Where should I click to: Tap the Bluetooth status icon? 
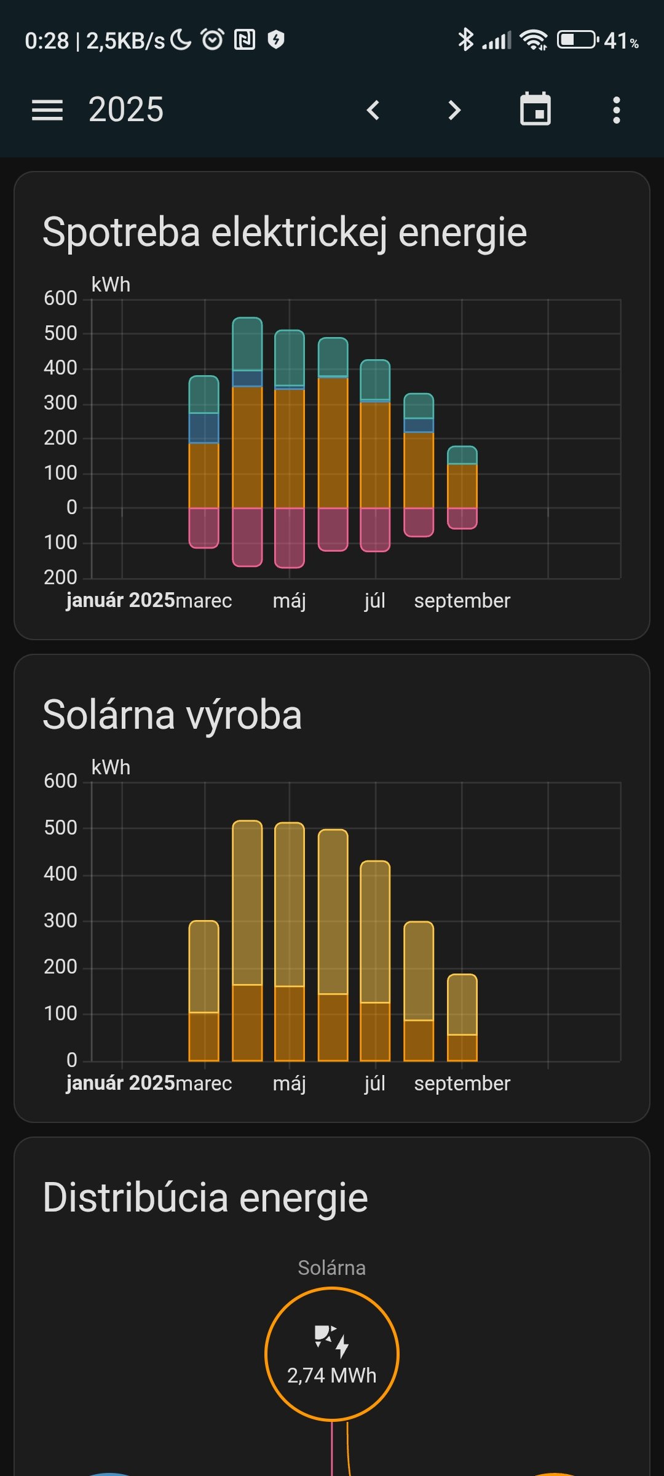[x=465, y=40]
